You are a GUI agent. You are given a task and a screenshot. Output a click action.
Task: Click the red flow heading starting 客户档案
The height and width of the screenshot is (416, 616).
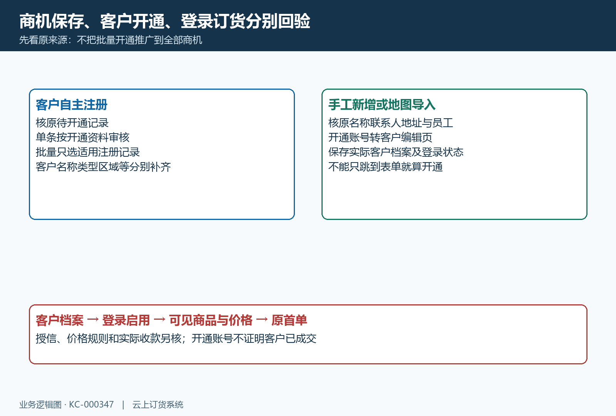click(171, 320)
